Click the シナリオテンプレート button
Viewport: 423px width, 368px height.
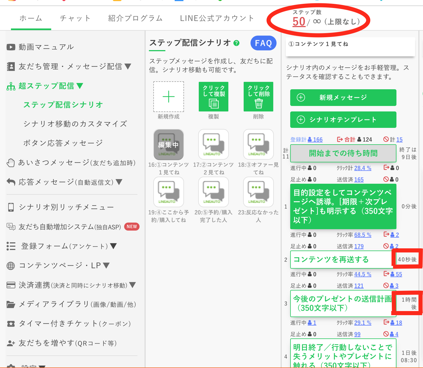click(343, 120)
